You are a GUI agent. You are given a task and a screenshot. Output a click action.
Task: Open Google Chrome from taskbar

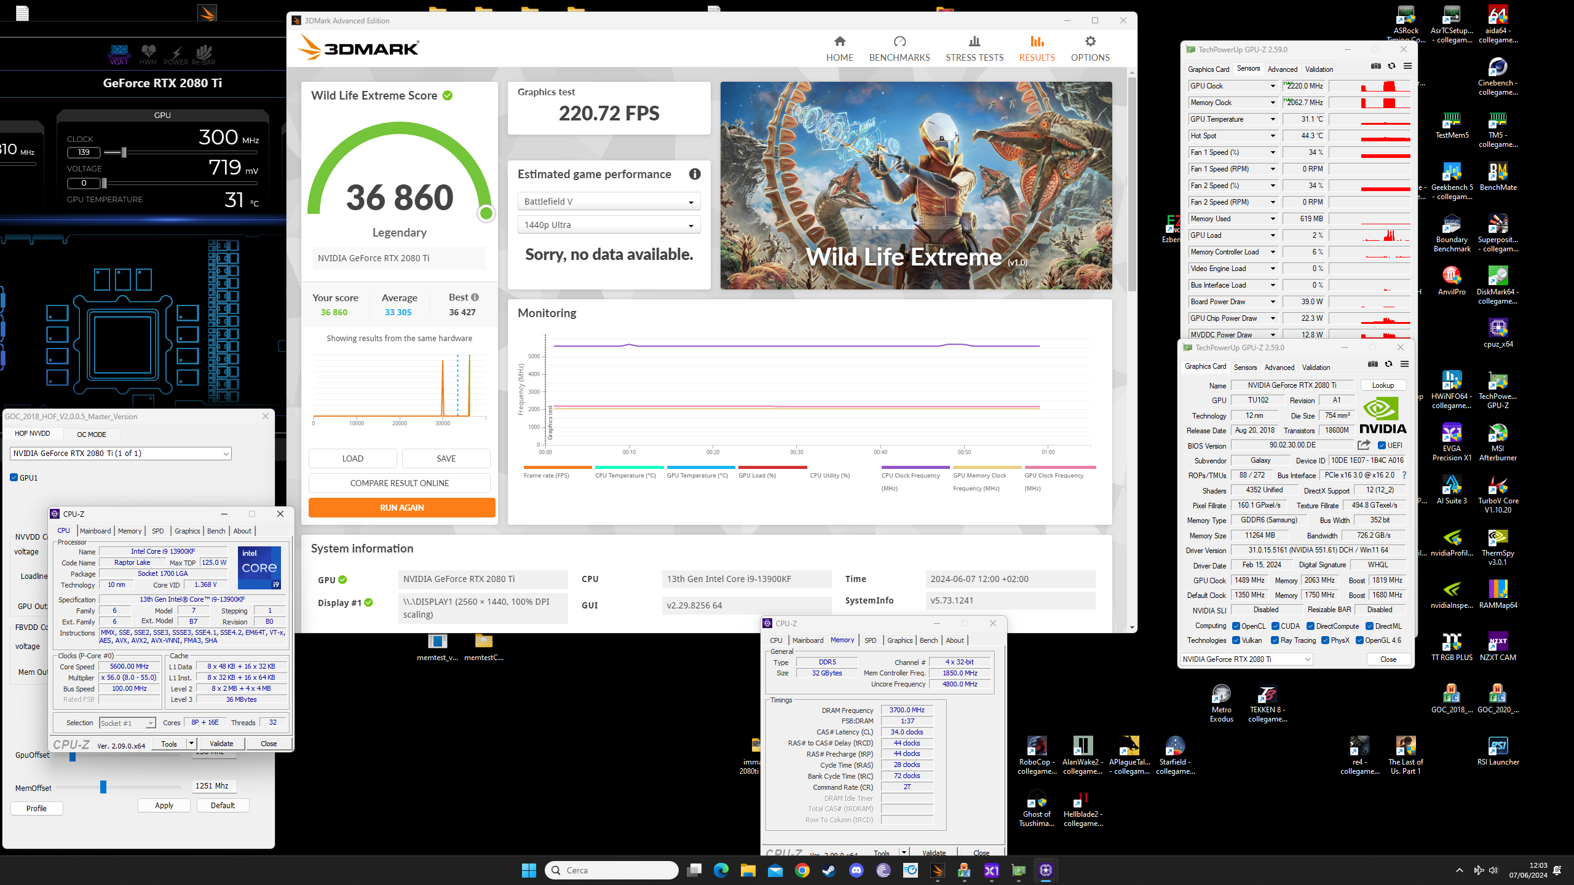click(802, 870)
